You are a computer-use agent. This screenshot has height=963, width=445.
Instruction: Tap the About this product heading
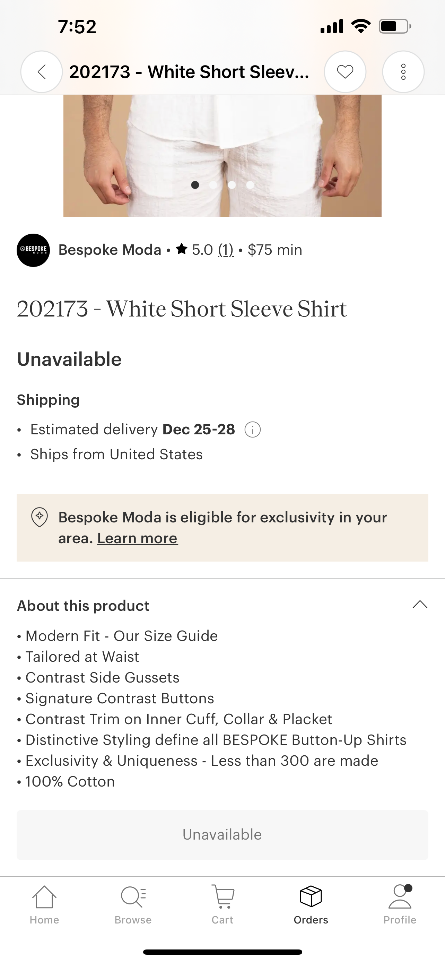click(x=83, y=606)
